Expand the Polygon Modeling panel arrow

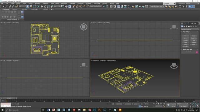click(18, 20)
